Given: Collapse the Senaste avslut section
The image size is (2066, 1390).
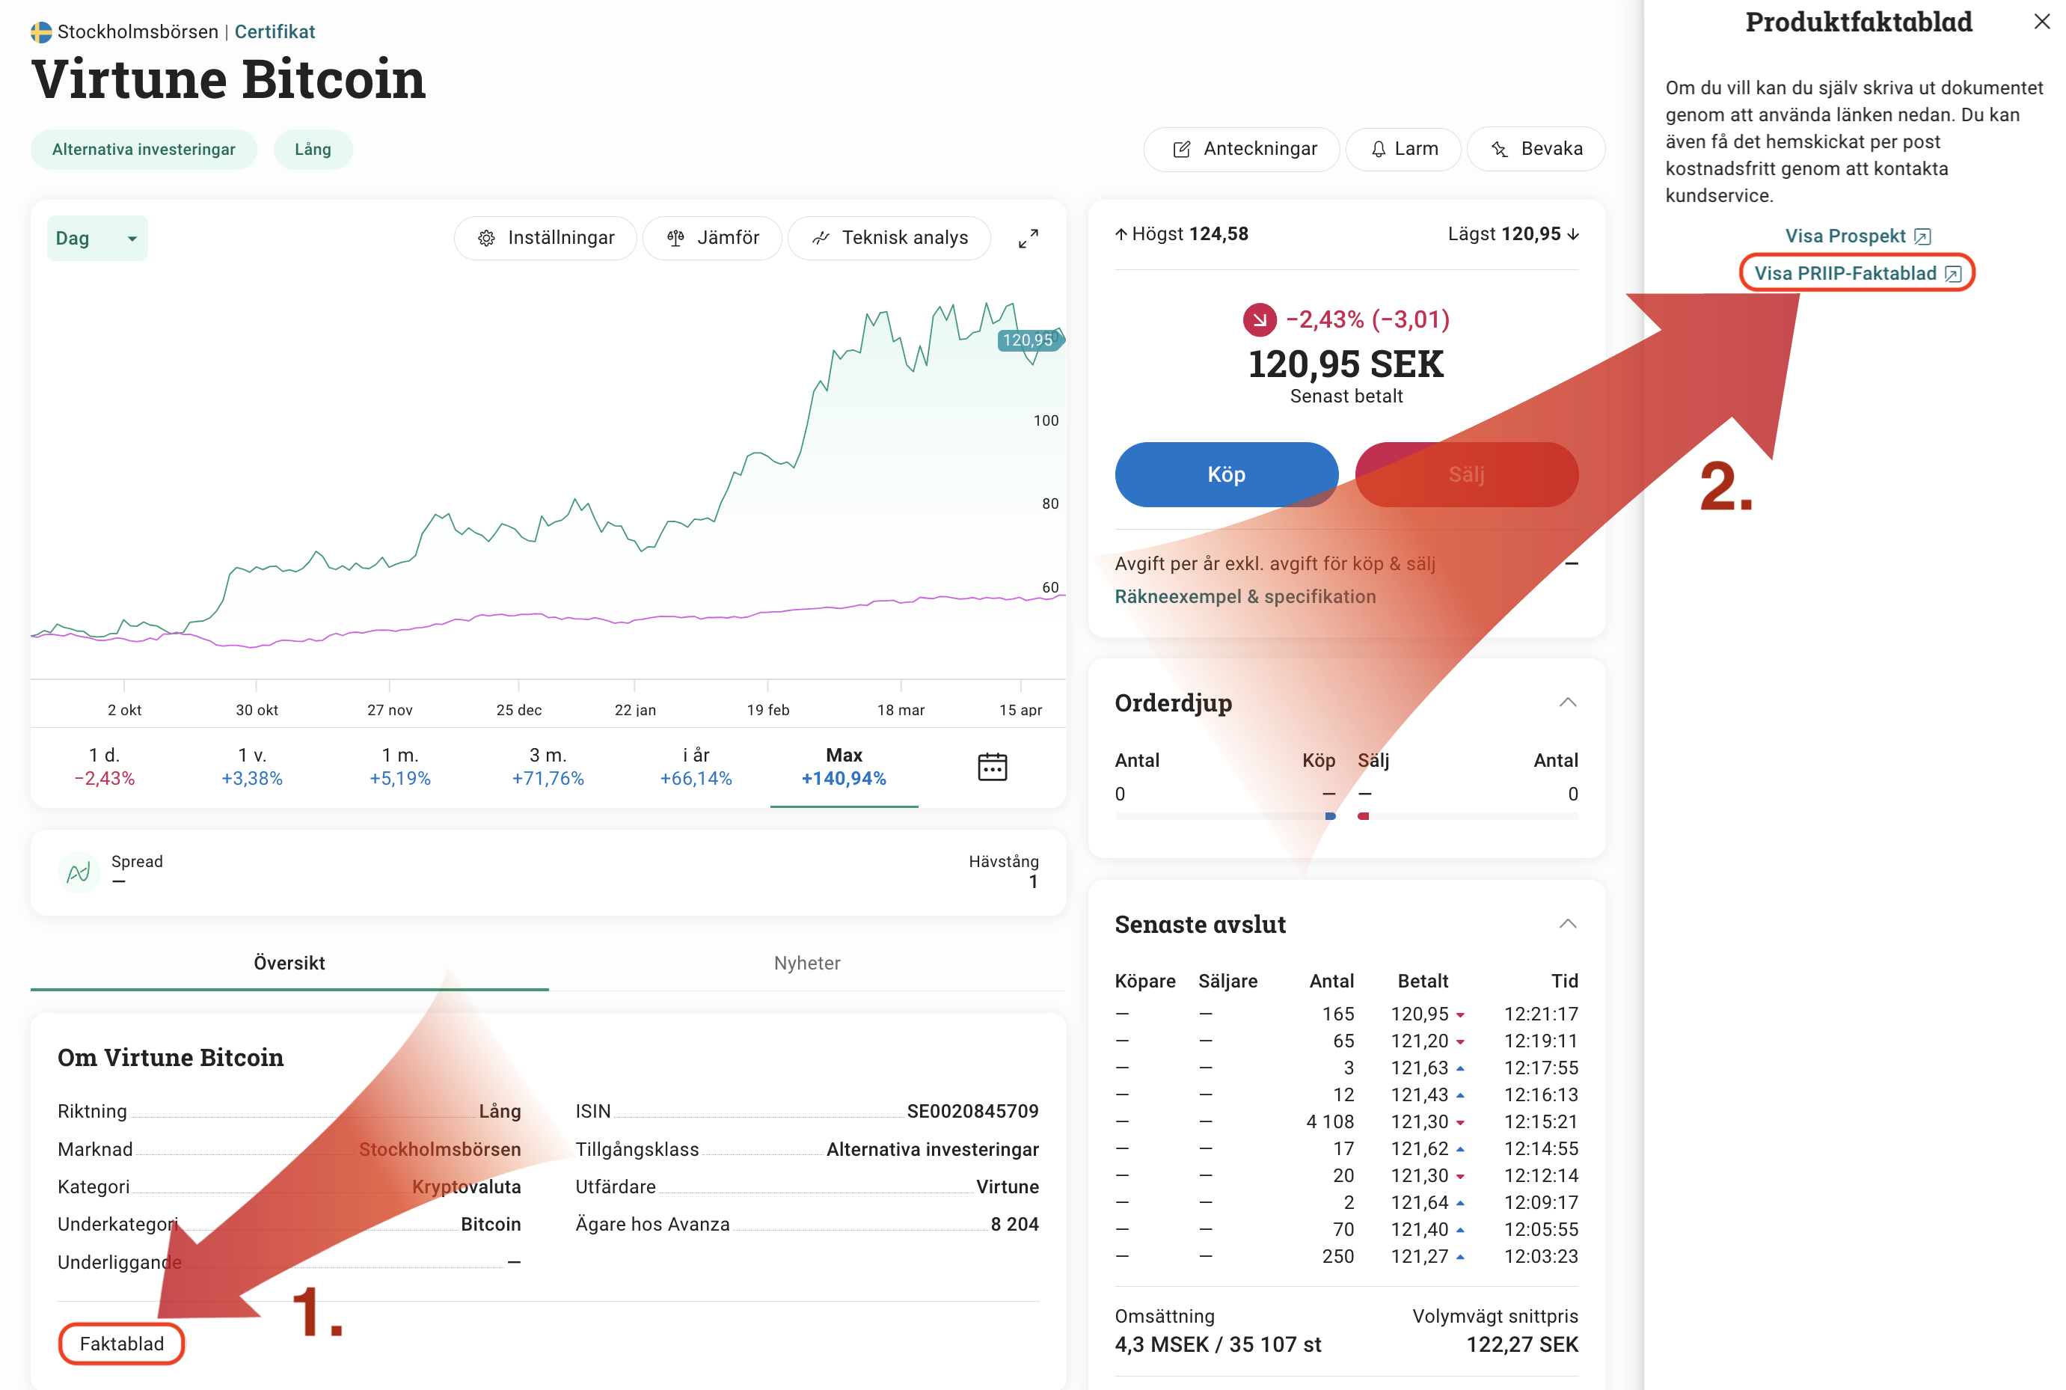Looking at the screenshot, I should 1567,924.
